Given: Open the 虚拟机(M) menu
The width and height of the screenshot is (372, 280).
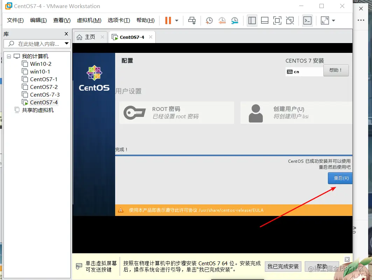Looking at the screenshot, I should 89,20.
